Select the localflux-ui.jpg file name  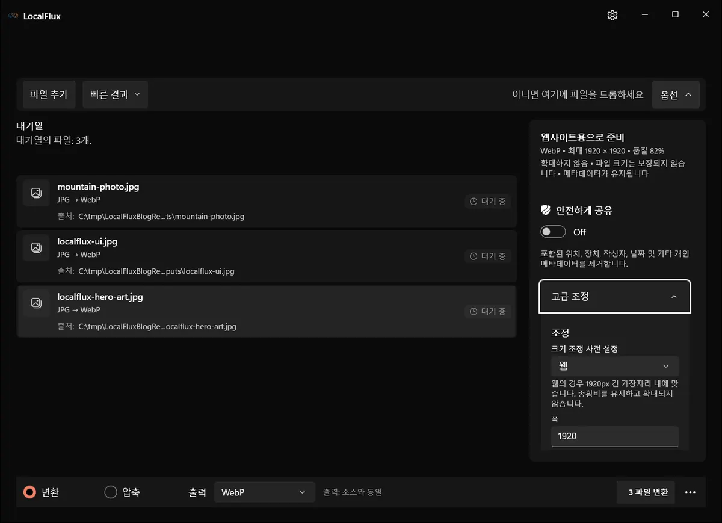[x=87, y=241]
